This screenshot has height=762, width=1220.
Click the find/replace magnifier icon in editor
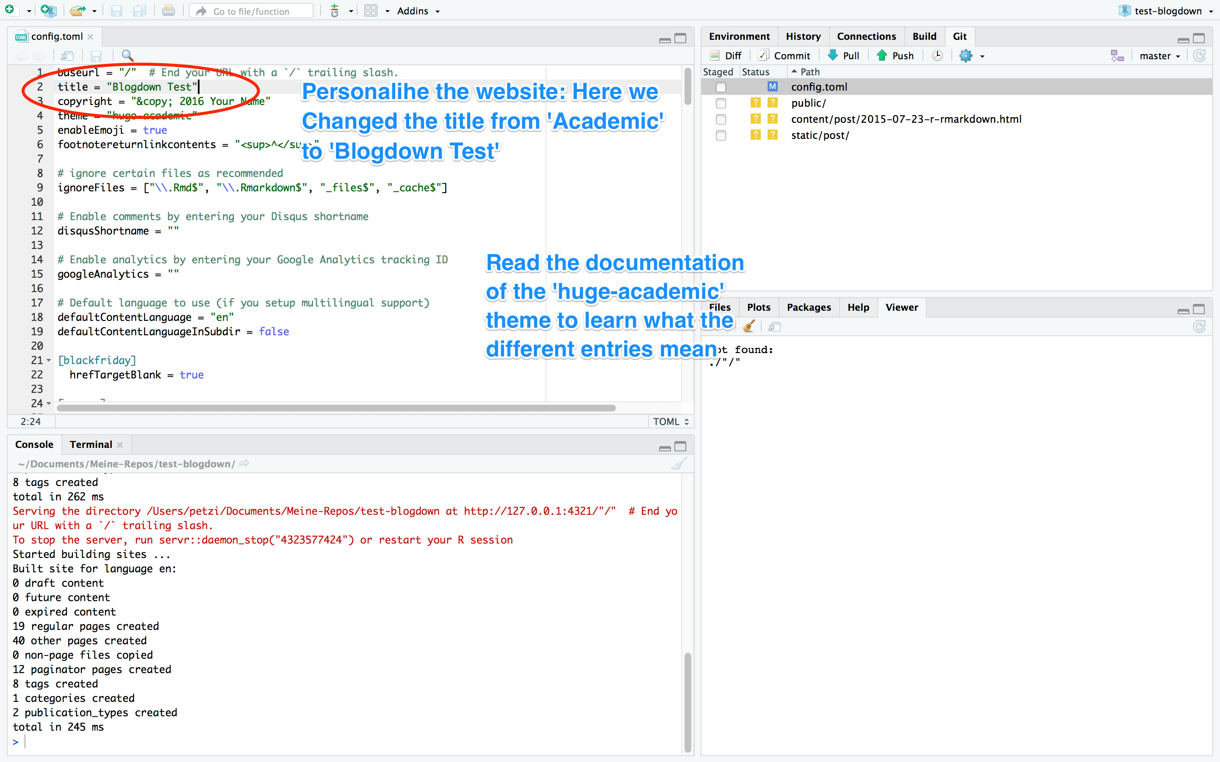[128, 55]
